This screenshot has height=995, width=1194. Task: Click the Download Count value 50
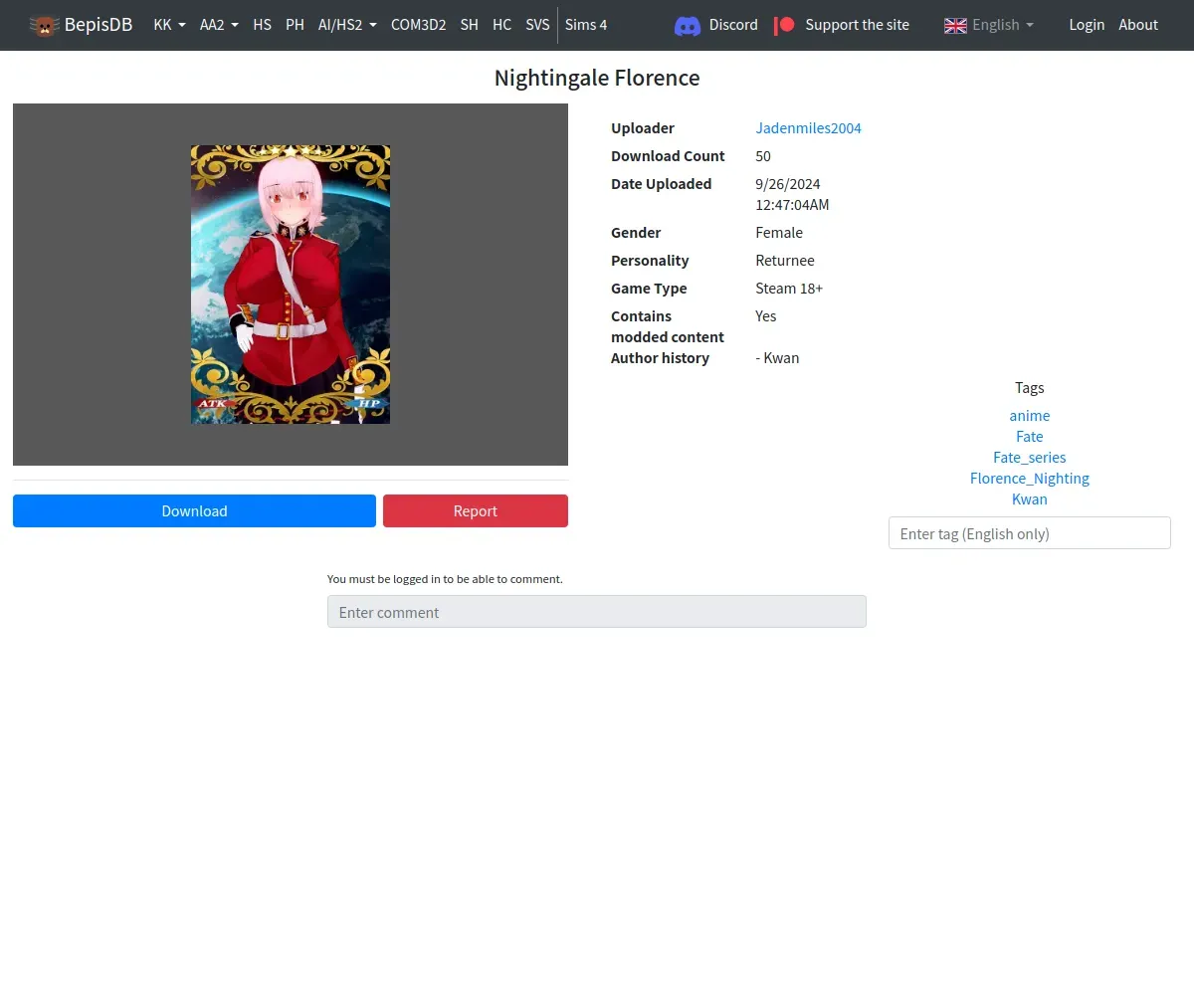[763, 156]
